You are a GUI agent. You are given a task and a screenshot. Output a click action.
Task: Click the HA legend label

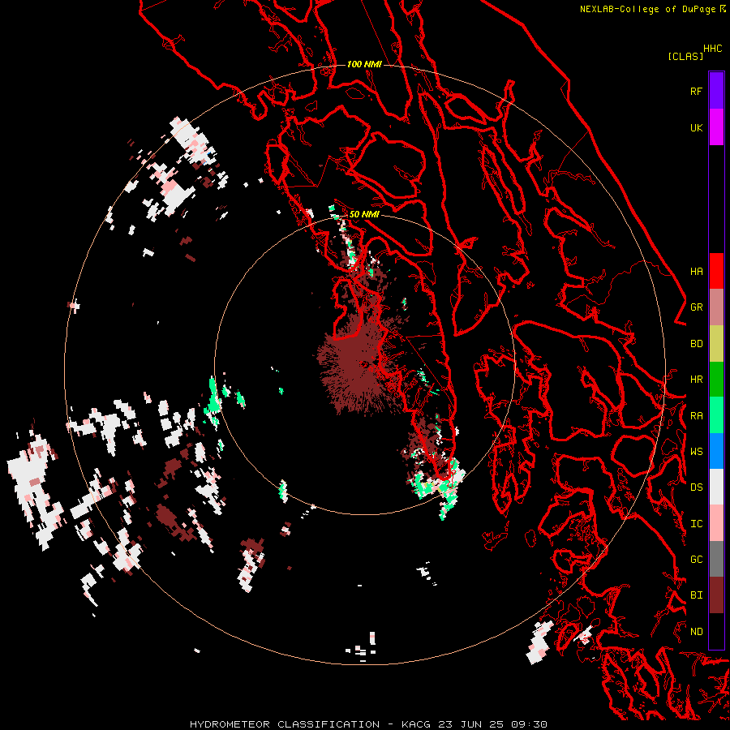tap(696, 272)
